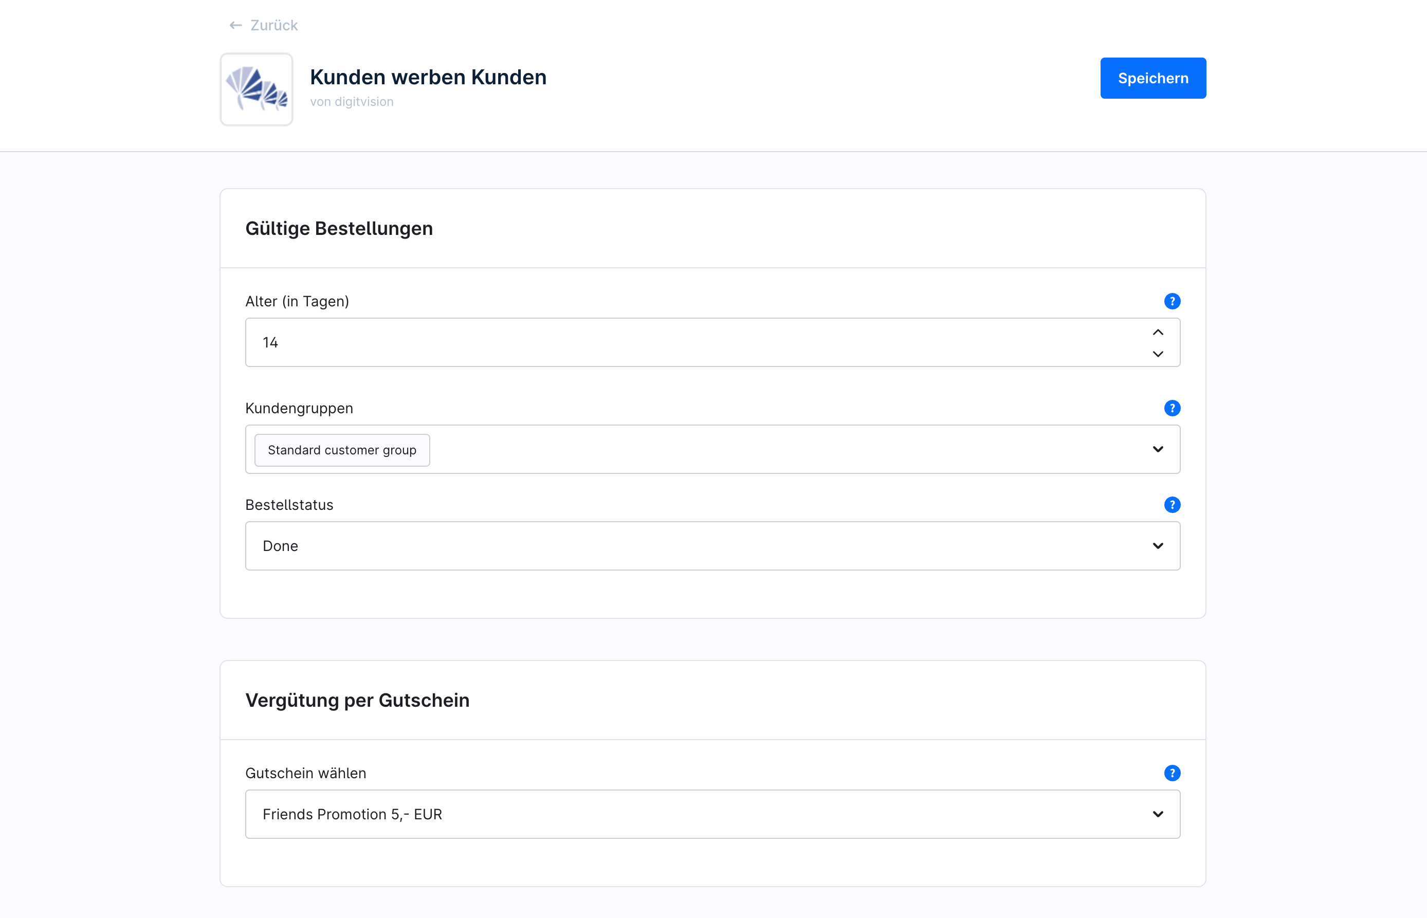The width and height of the screenshot is (1427, 918).
Task: Click the Done value in Bestellstatus select
Action: [x=280, y=546]
